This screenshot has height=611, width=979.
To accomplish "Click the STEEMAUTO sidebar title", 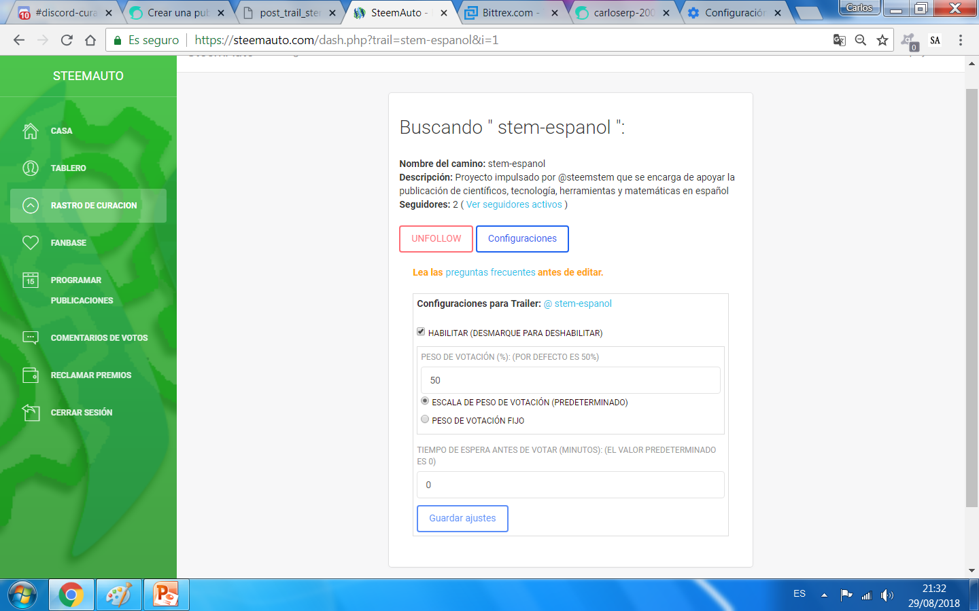I will coord(88,76).
